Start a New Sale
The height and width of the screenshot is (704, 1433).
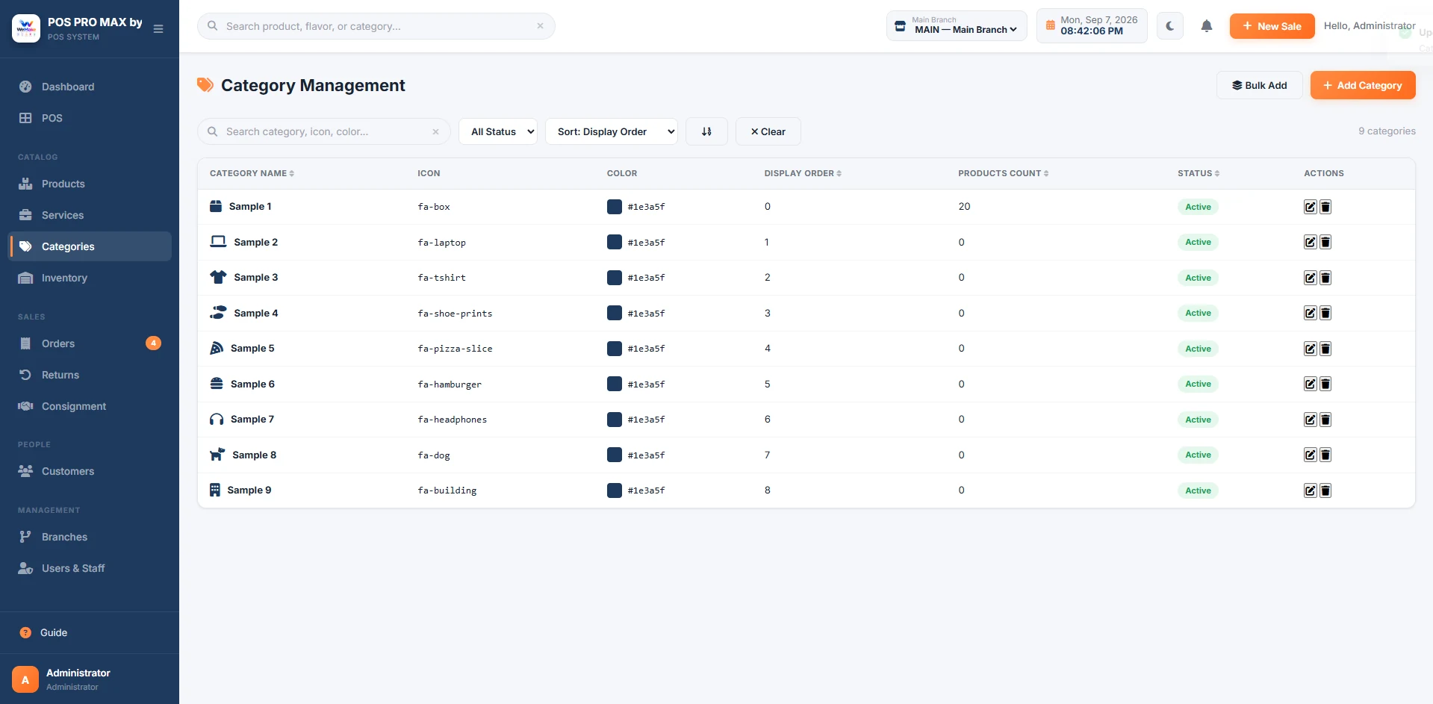[x=1272, y=26]
